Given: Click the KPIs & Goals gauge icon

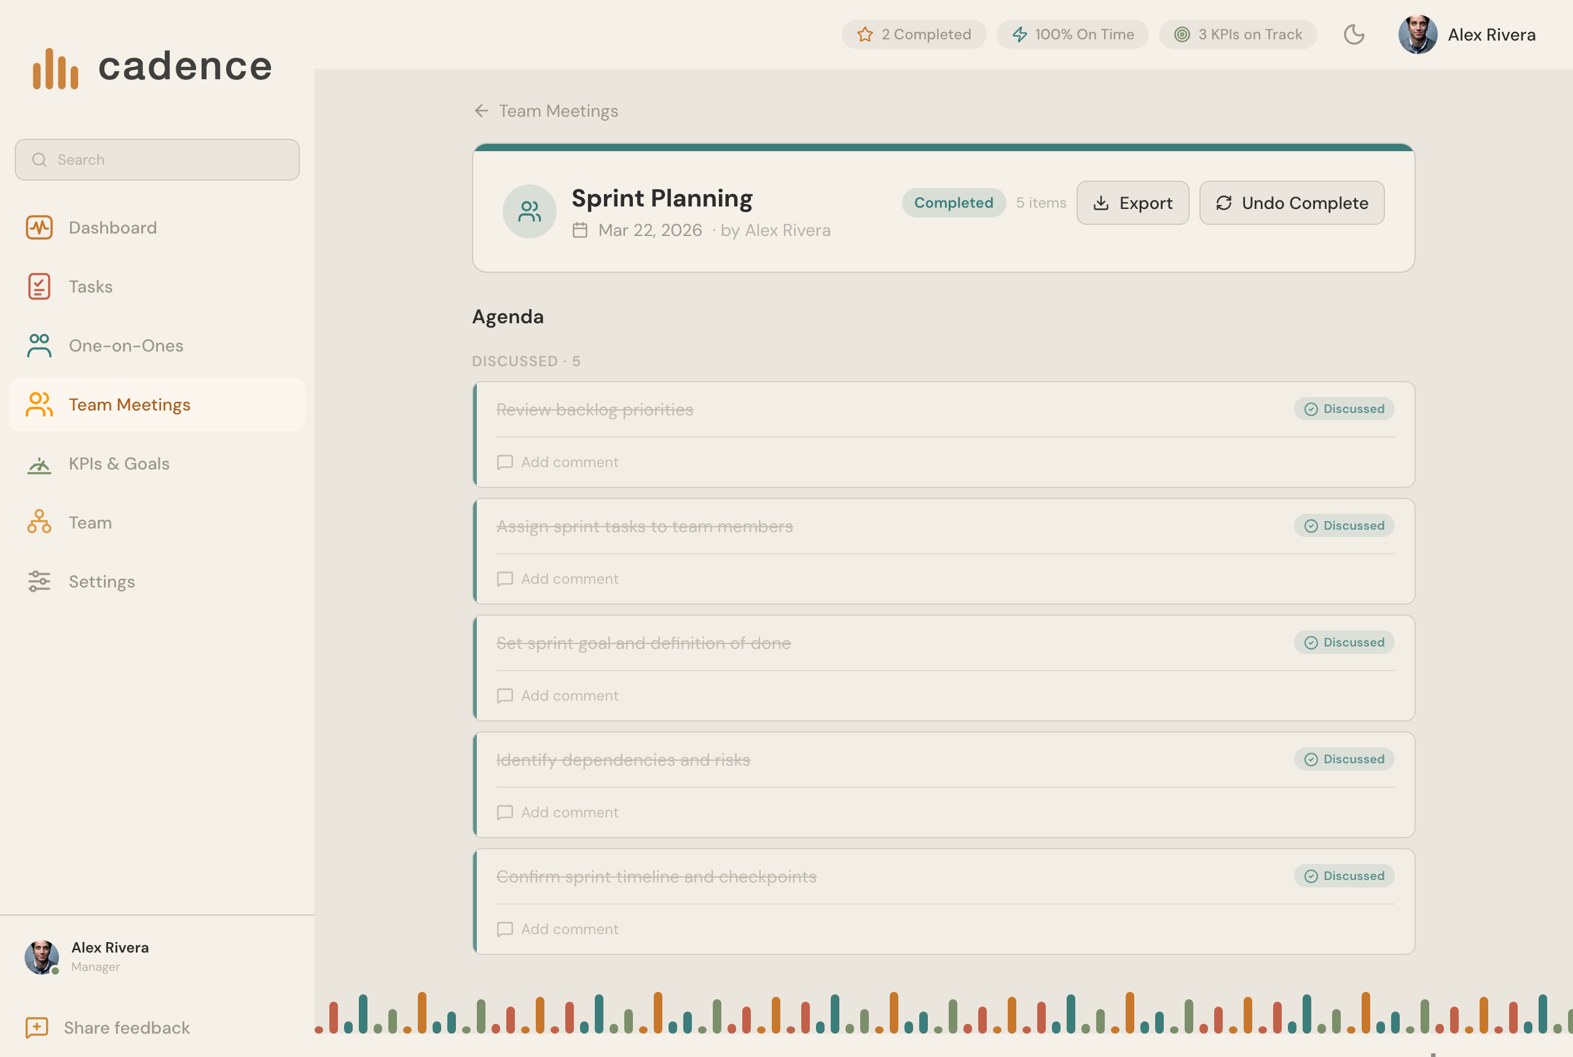Looking at the screenshot, I should pos(39,464).
